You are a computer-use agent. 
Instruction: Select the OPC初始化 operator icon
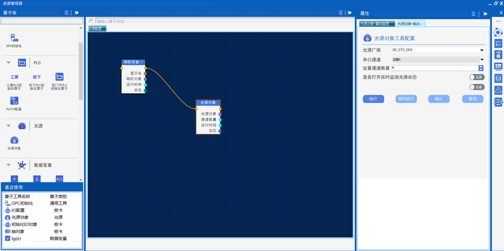point(14,38)
